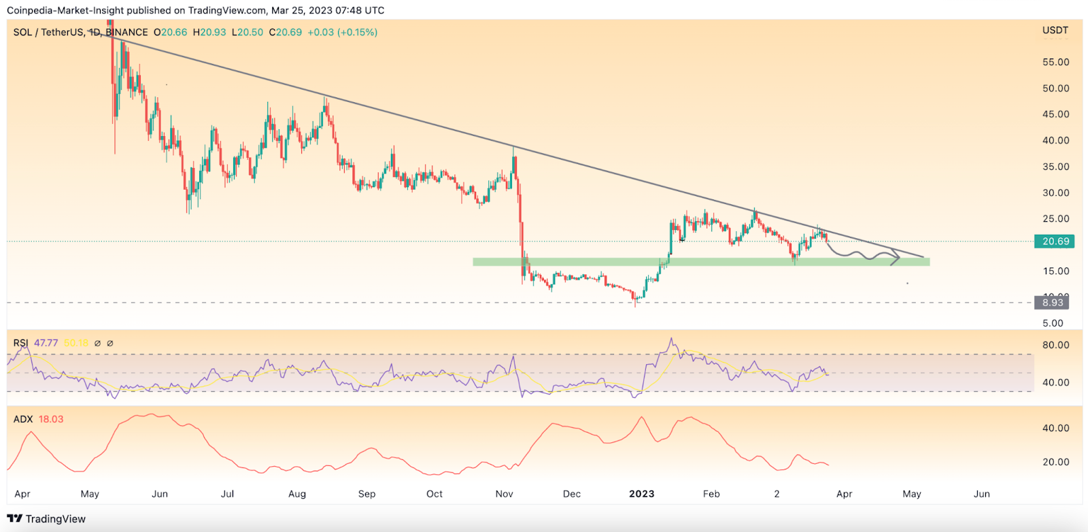The height and width of the screenshot is (532, 1088).
Task: Click the high value H20.93
Action: click(x=209, y=32)
